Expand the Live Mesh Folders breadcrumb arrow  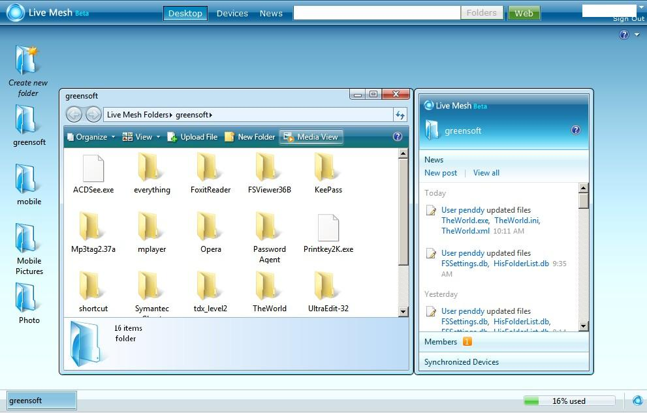(171, 115)
